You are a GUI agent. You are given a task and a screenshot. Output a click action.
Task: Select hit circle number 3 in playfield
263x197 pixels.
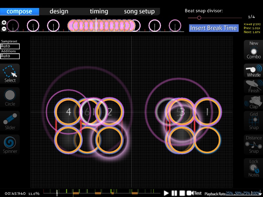click(182, 112)
